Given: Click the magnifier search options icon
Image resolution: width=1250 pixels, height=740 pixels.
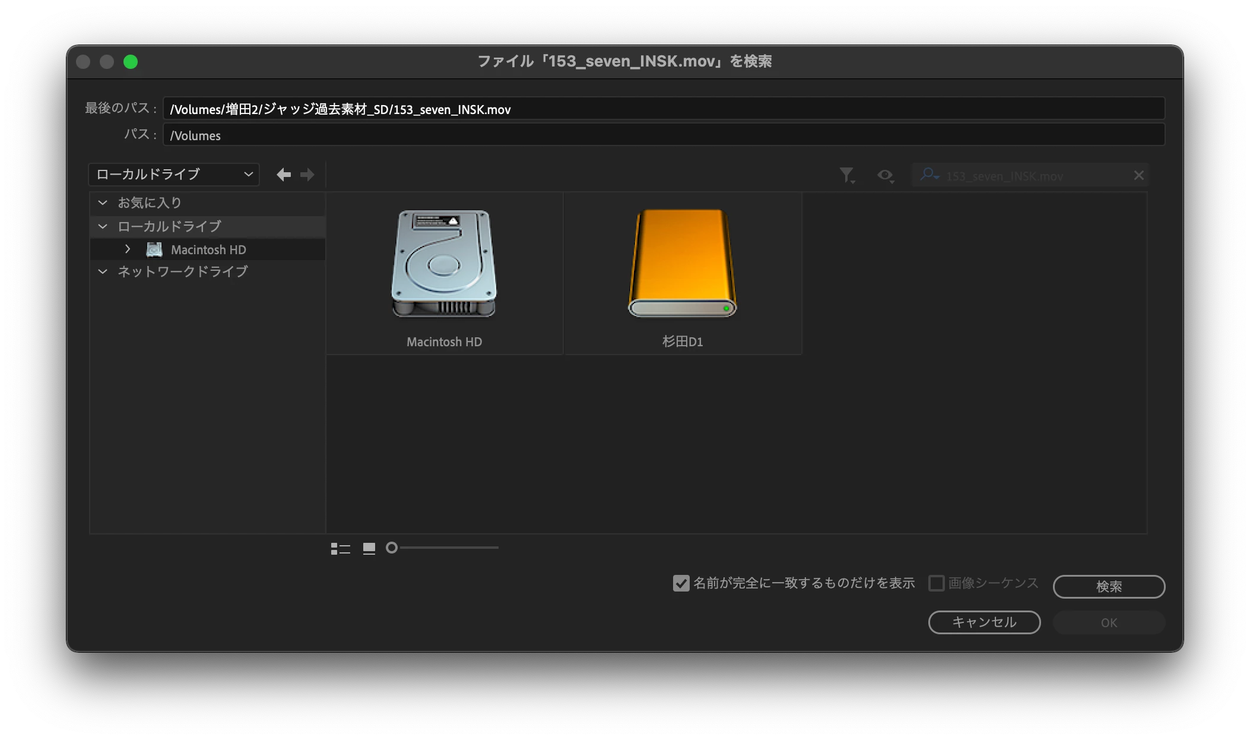Looking at the screenshot, I should [x=928, y=175].
